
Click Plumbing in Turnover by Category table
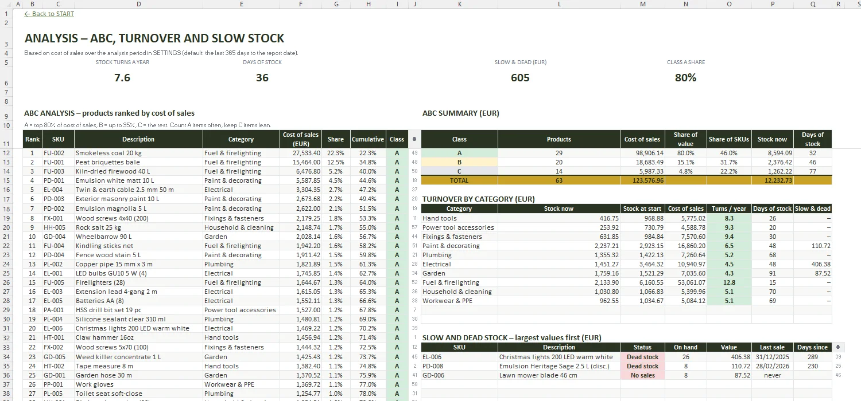coord(459,255)
